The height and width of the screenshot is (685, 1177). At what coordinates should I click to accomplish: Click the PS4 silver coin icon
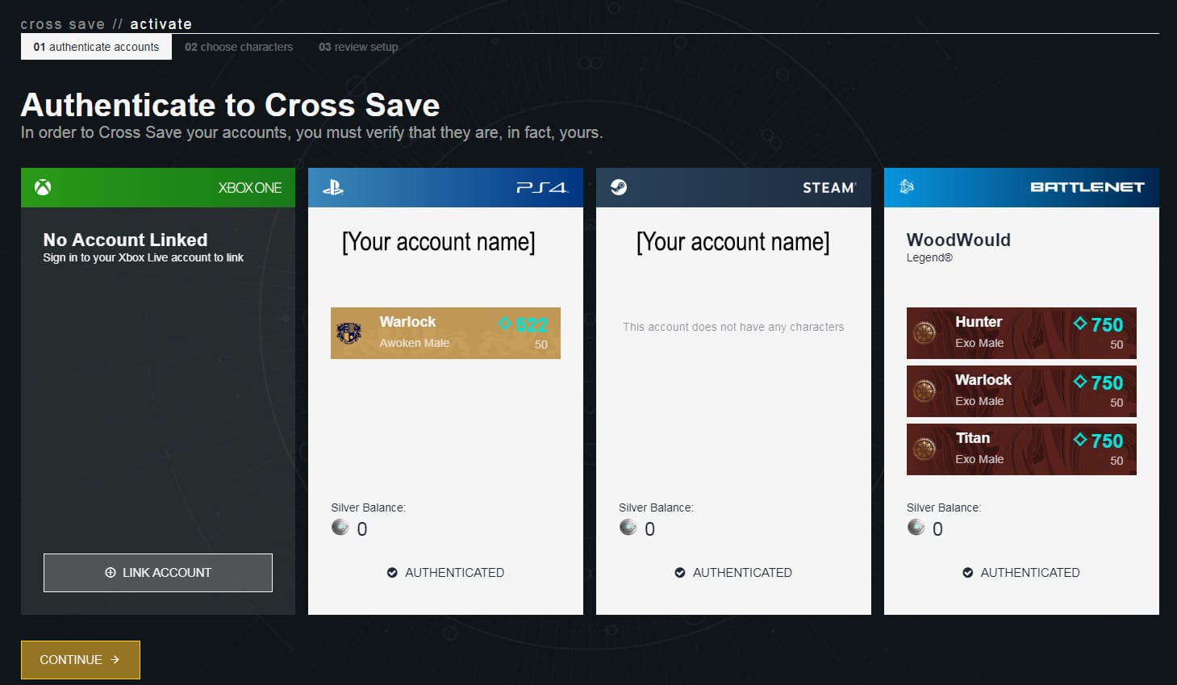[x=340, y=528]
